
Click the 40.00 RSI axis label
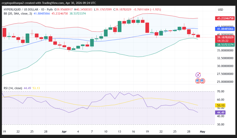221,116
